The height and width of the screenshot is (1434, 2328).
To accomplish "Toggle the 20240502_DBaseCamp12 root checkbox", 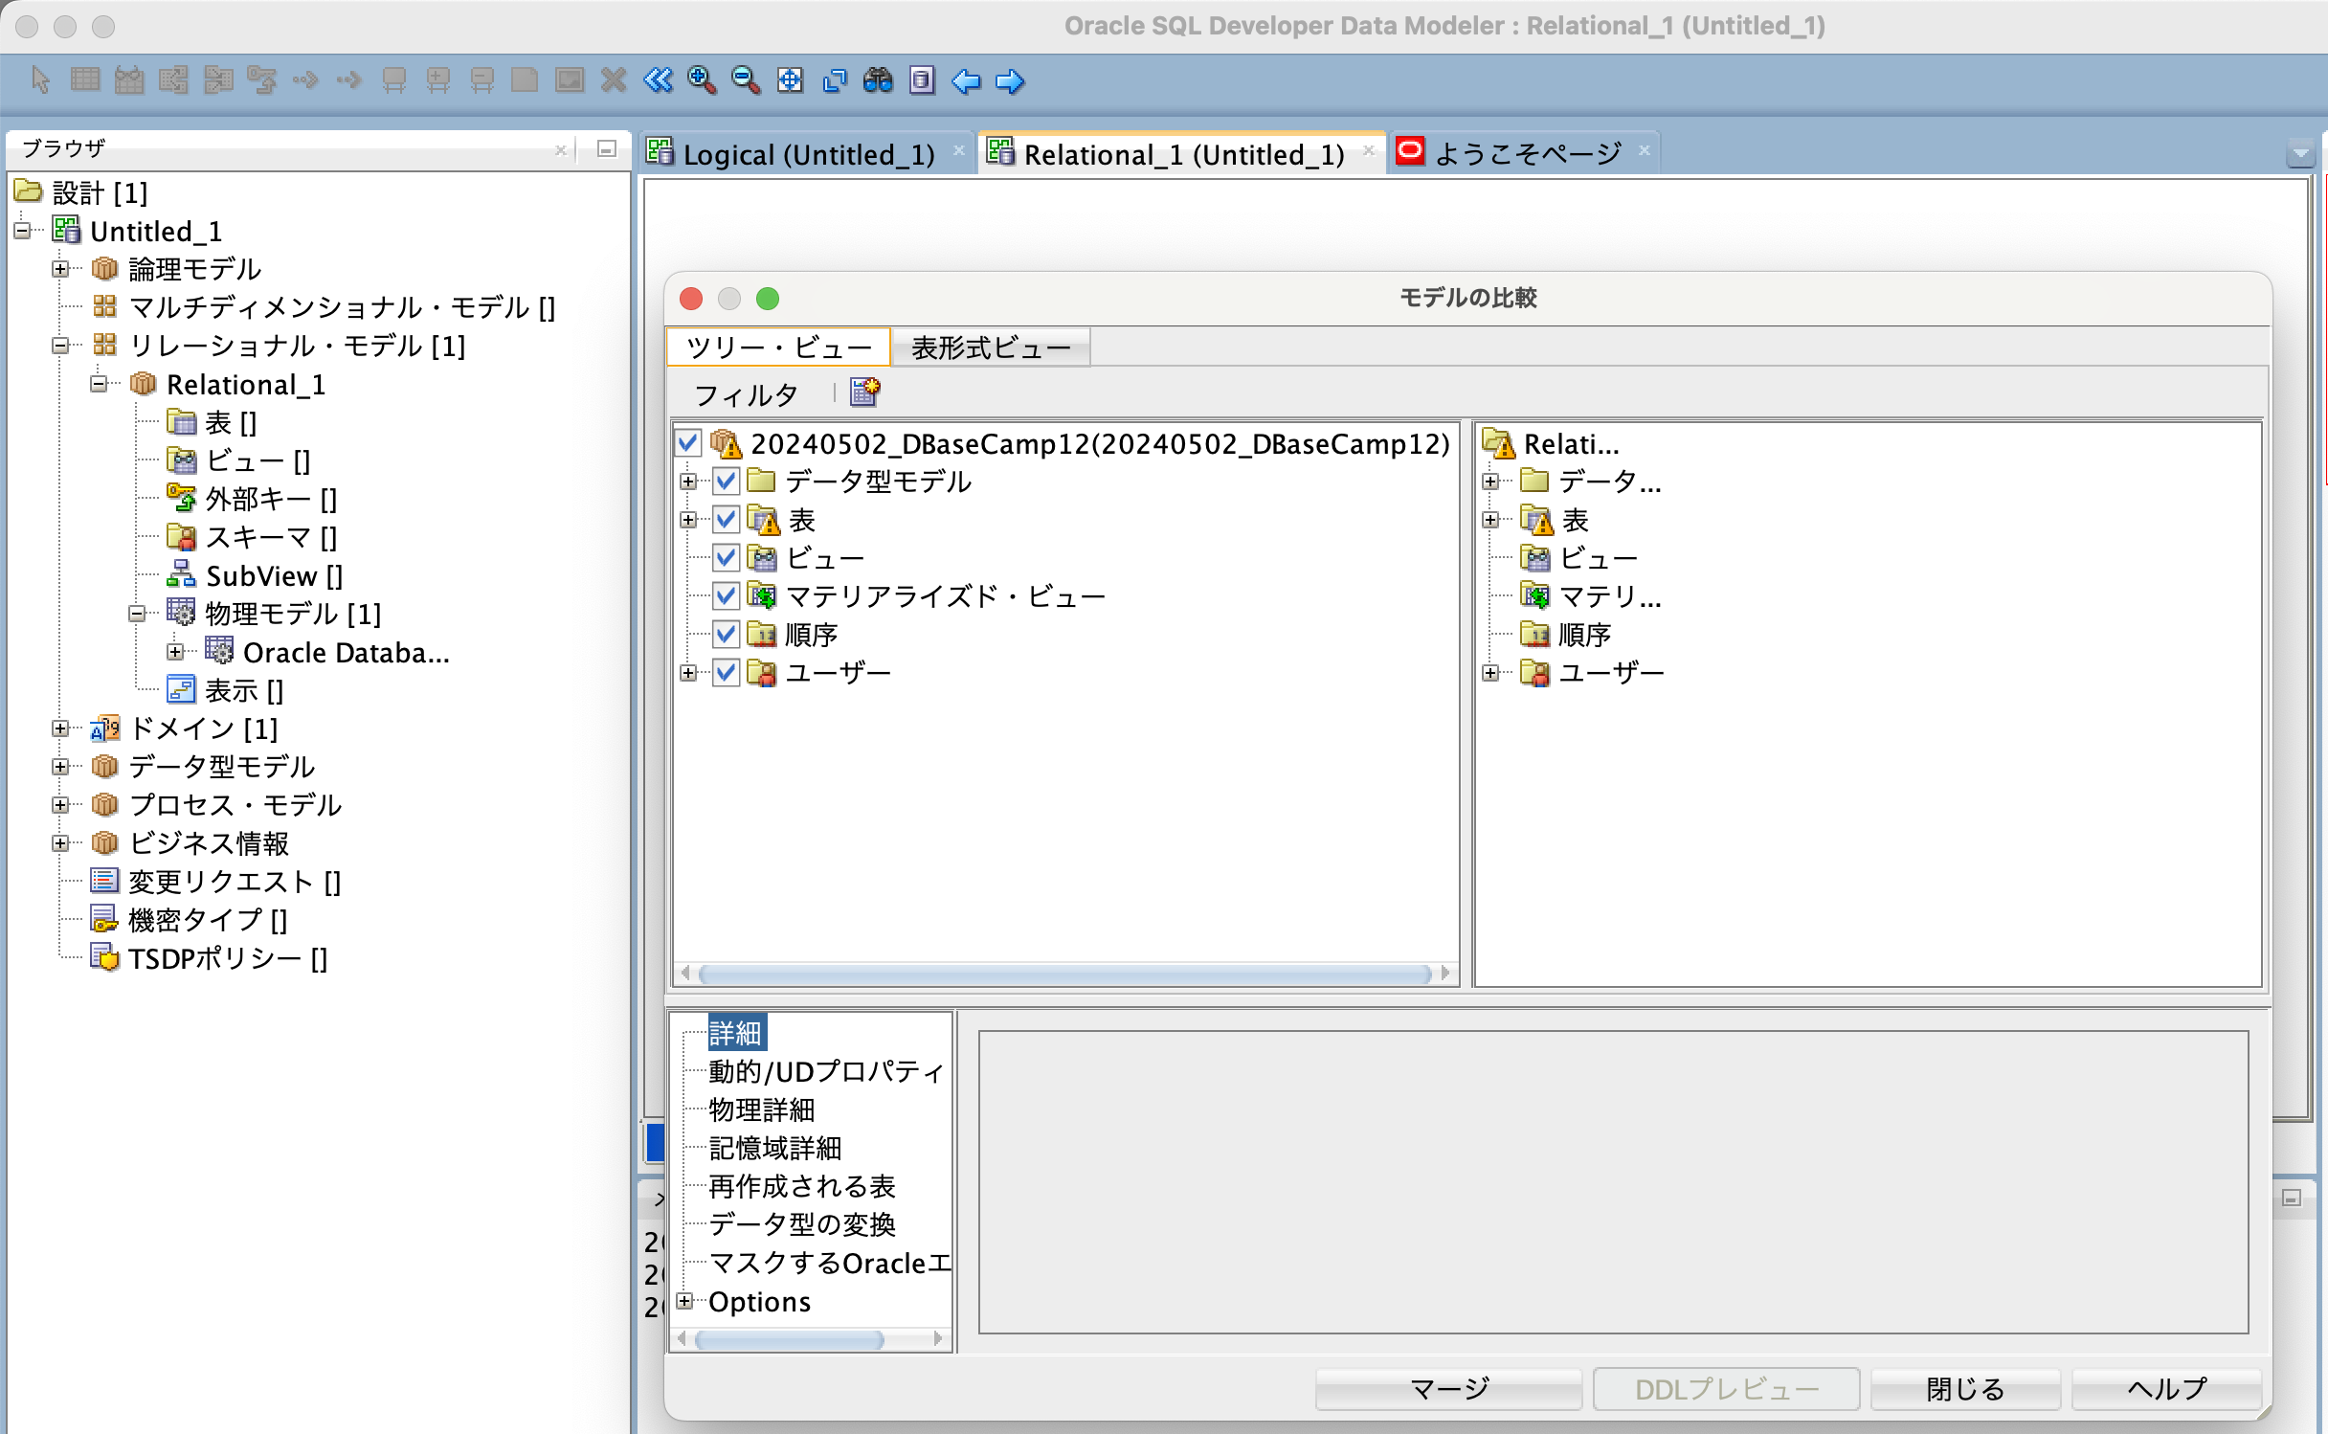I will tap(687, 443).
